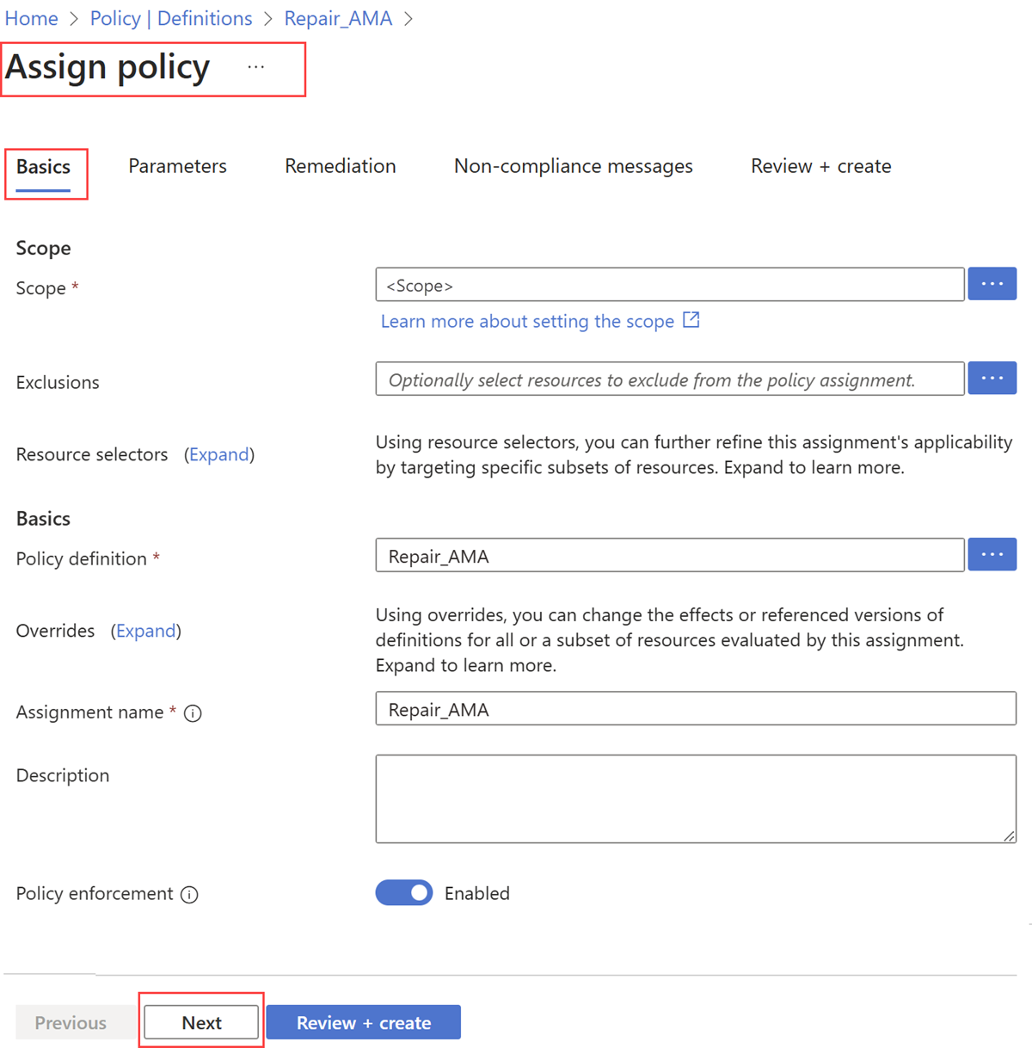The image size is (1032, 1048).
Task: Navigate to Policy | Definitions breadcrumb
Action: point(171,18)
